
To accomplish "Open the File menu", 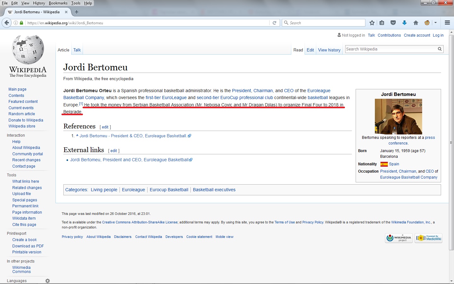I will tap(5, 3).
